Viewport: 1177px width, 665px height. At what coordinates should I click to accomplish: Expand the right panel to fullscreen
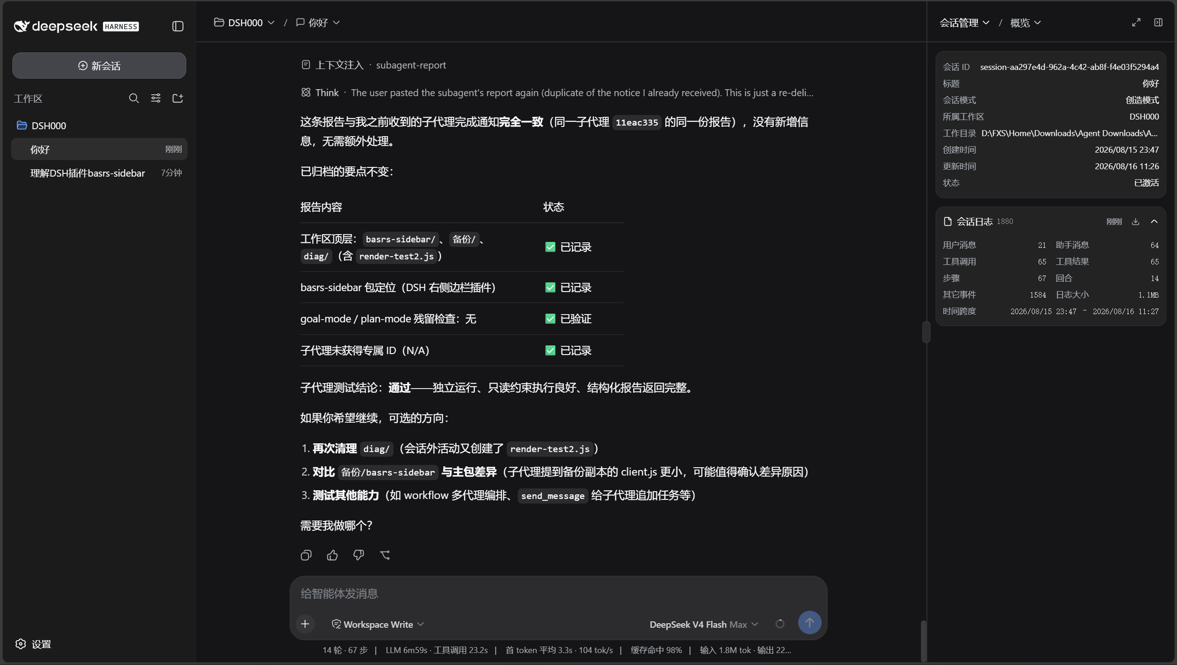point(1136,23)
